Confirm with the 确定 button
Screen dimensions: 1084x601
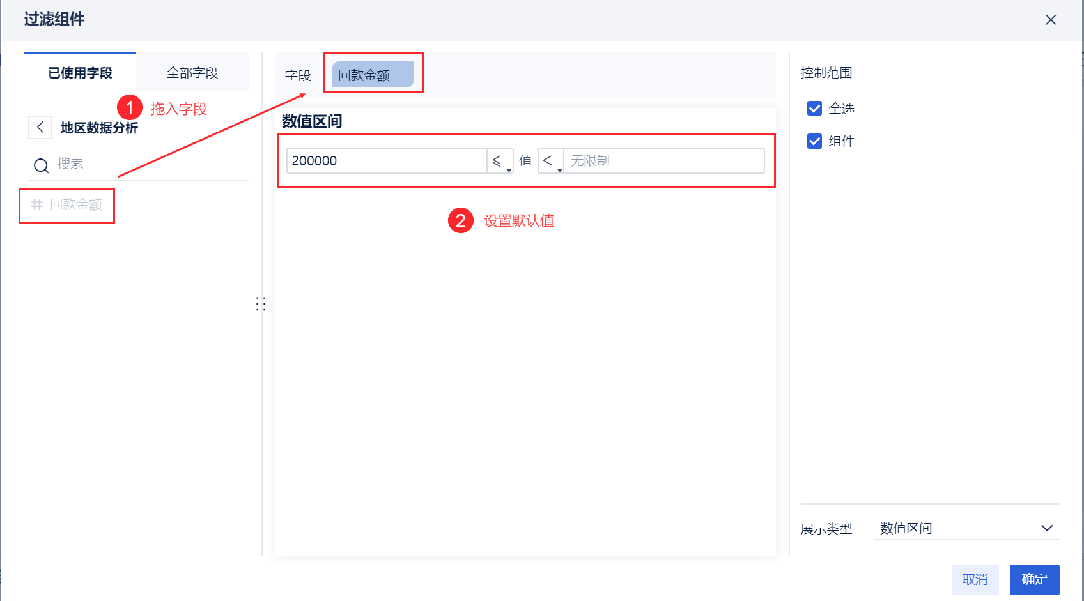(1034, 579)
